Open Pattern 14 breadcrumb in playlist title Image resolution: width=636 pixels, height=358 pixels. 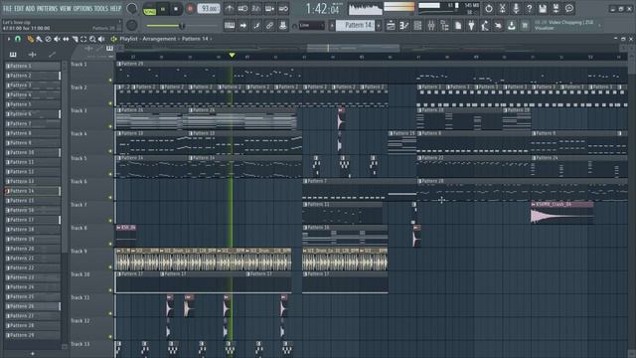tap(195, 39)
